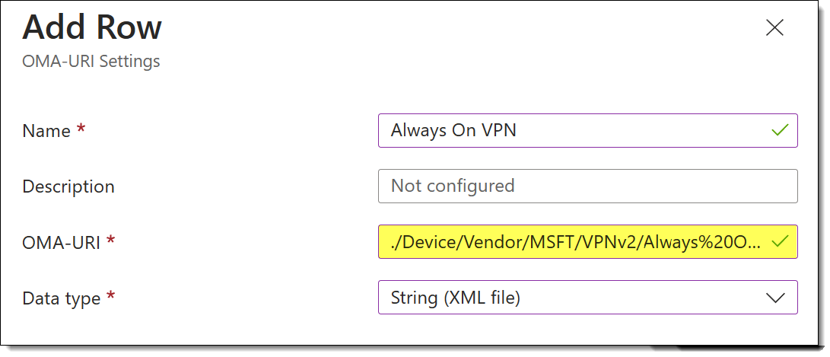Click the Data type field label
Viewport: 830px width, 357px height.
point(62,298)
